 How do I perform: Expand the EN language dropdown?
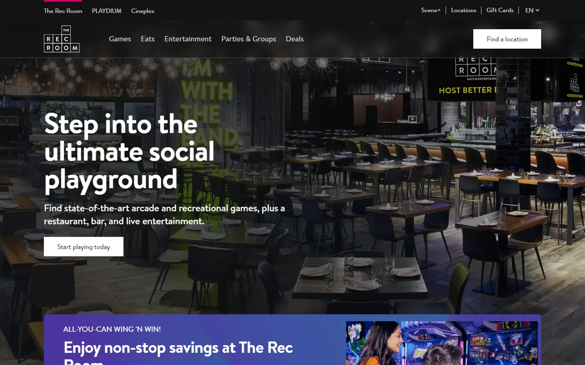(532, 10)
